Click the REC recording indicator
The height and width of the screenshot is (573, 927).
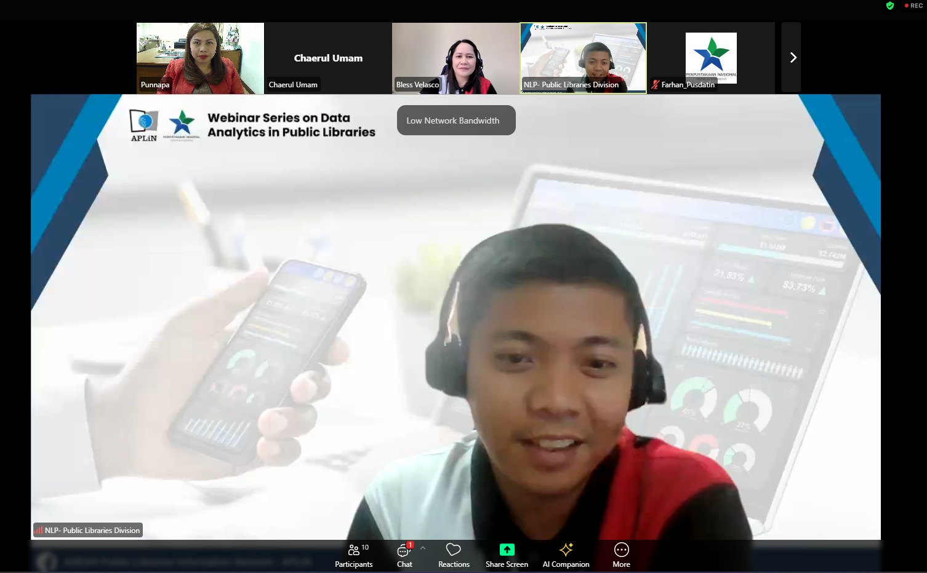(913, 6)
